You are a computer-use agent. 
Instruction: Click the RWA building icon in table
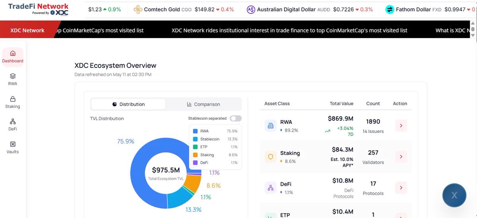point(271,126)
